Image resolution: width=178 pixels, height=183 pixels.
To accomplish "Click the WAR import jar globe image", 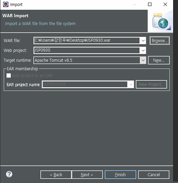I will coord(160,21).
